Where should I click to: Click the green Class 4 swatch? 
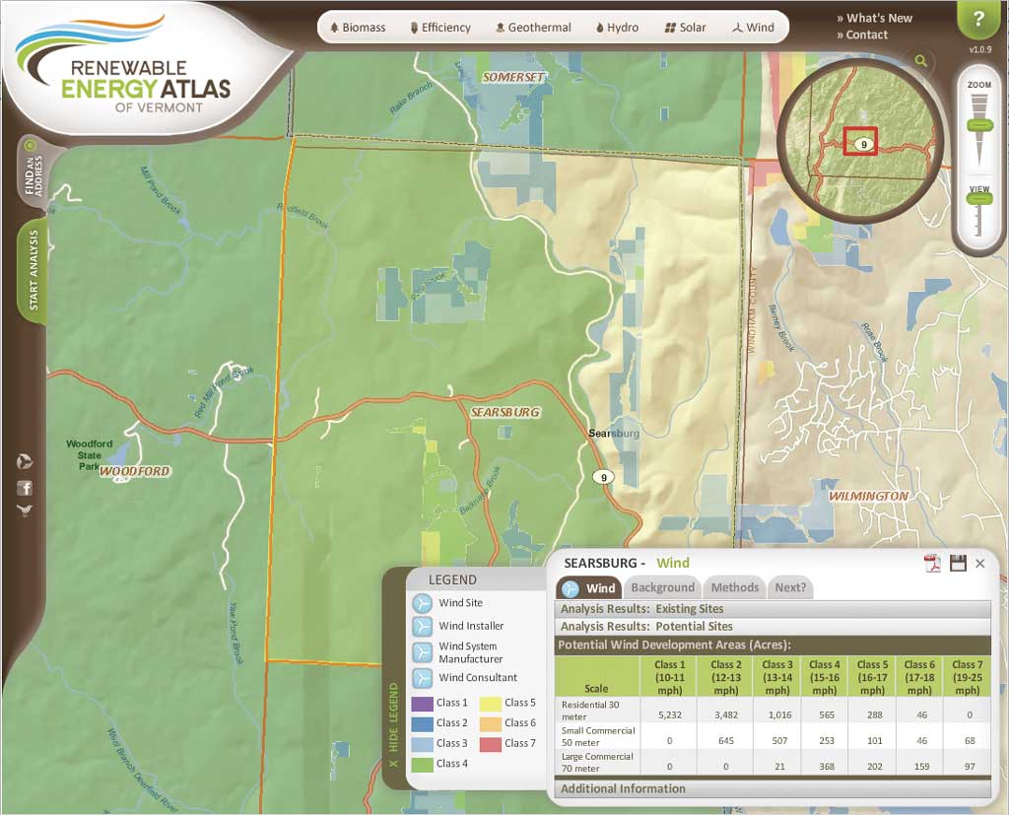click(422, 764)
